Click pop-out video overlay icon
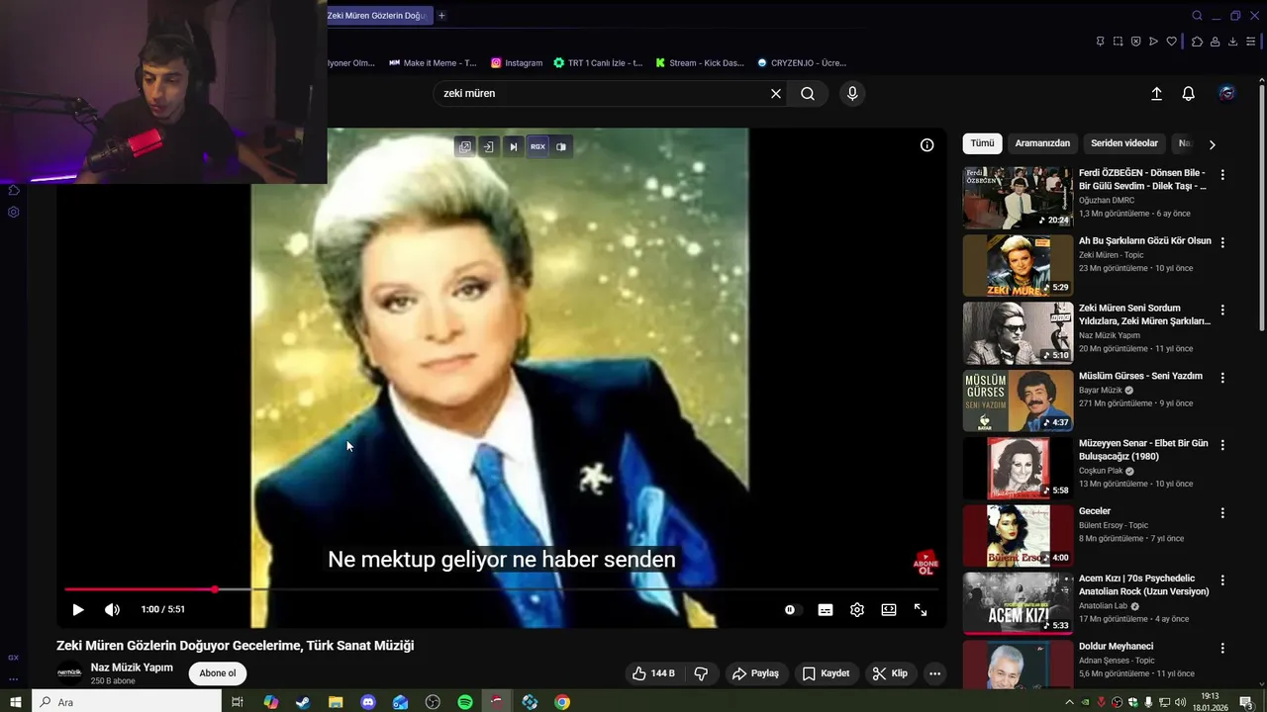The image size is (1267, 712). 464,146
